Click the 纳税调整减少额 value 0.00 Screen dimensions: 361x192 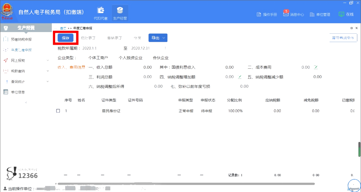[318, 77]
